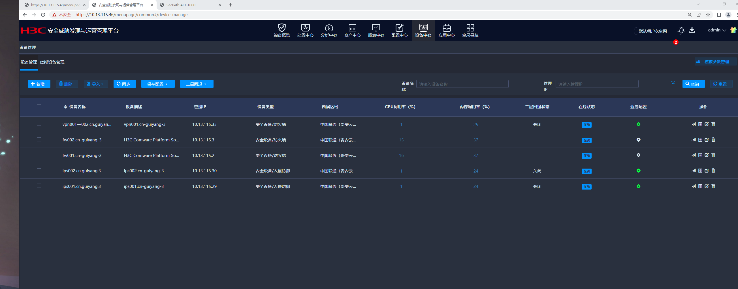Click green gear for vpn001 device
738x289 pixels.
pyautogui.click(x=638, y=124)
